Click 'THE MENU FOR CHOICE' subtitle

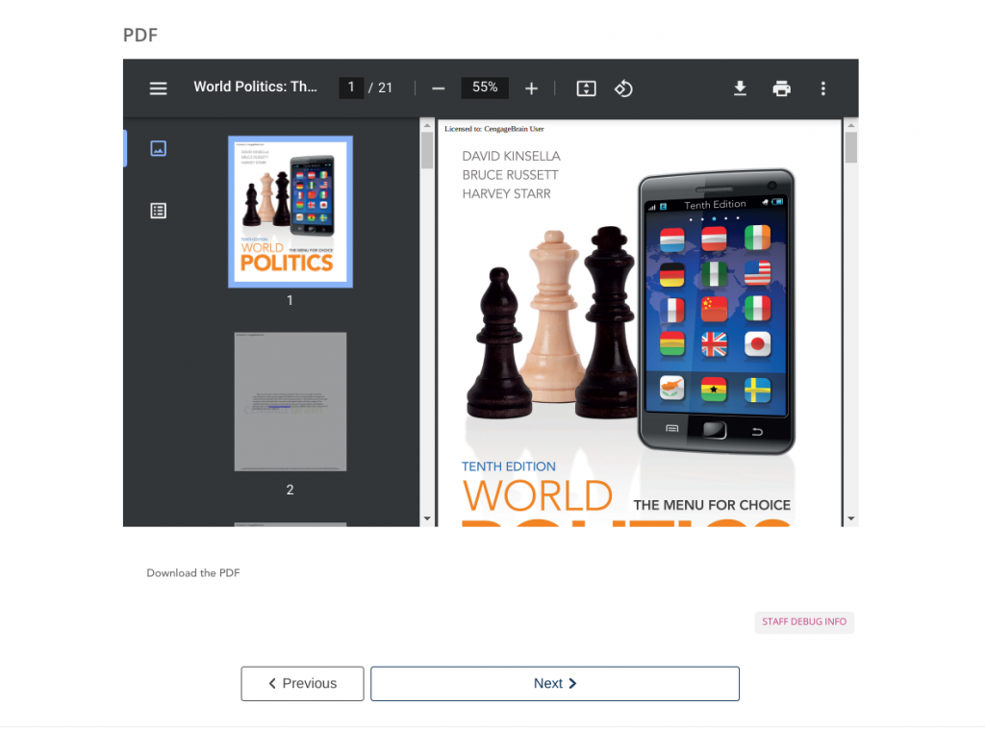point(712,505)
